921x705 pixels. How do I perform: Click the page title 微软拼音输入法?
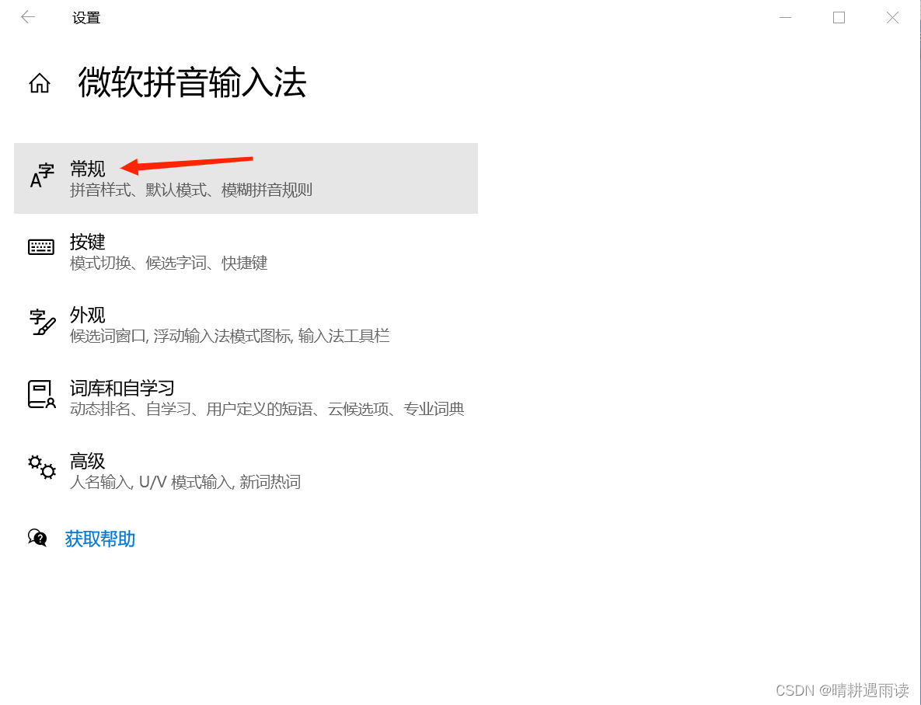192,82
